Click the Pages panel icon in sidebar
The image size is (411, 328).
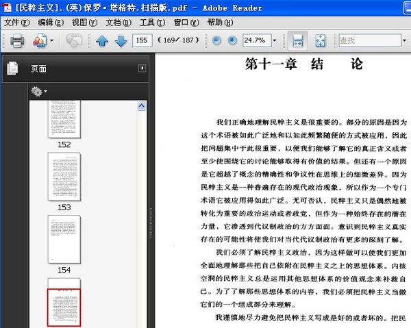[x=12, y=68]
